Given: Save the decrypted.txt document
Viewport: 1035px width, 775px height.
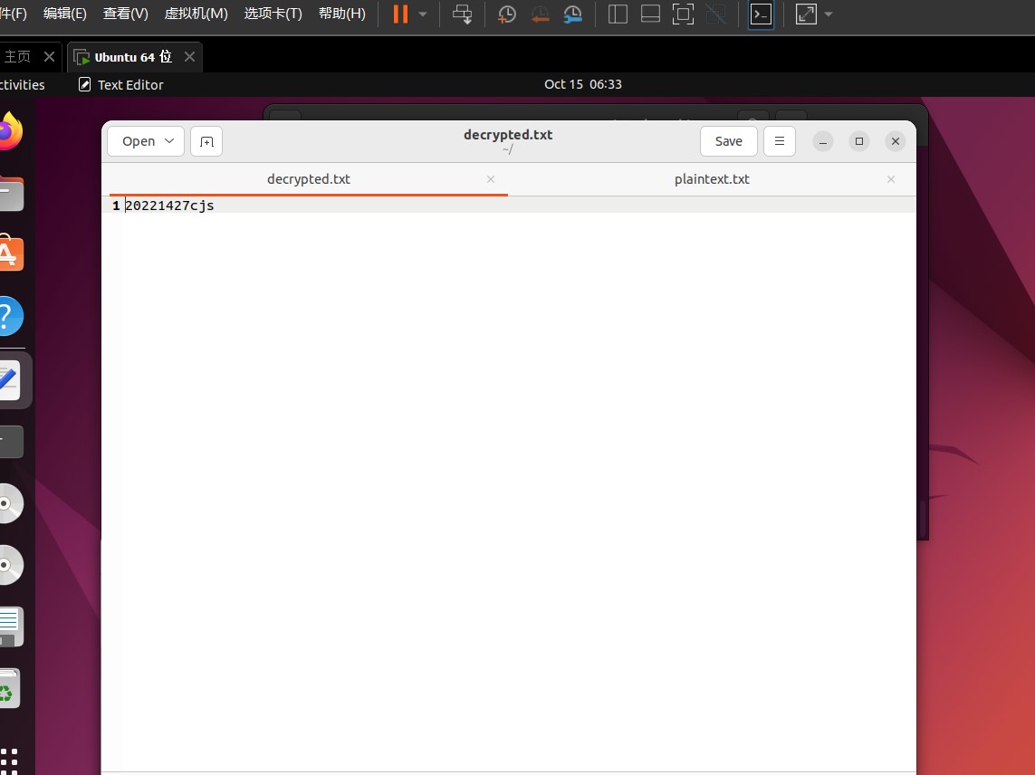Looking at the screenshot, I should click(729, 141).
